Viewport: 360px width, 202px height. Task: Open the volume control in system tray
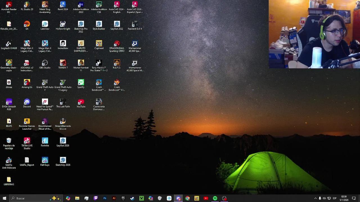click(x=324, y=198)
